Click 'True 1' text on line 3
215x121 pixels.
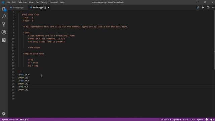coord(28,18)
